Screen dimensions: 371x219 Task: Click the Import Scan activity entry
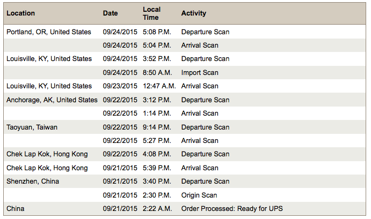click(200, 73)
